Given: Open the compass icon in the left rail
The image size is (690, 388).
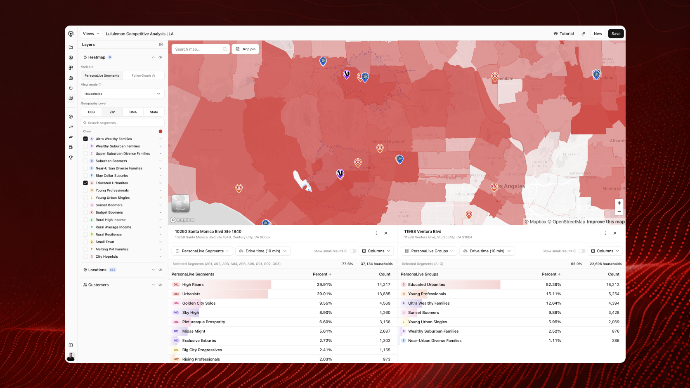Looking at the screenshot, I should 71,117.
